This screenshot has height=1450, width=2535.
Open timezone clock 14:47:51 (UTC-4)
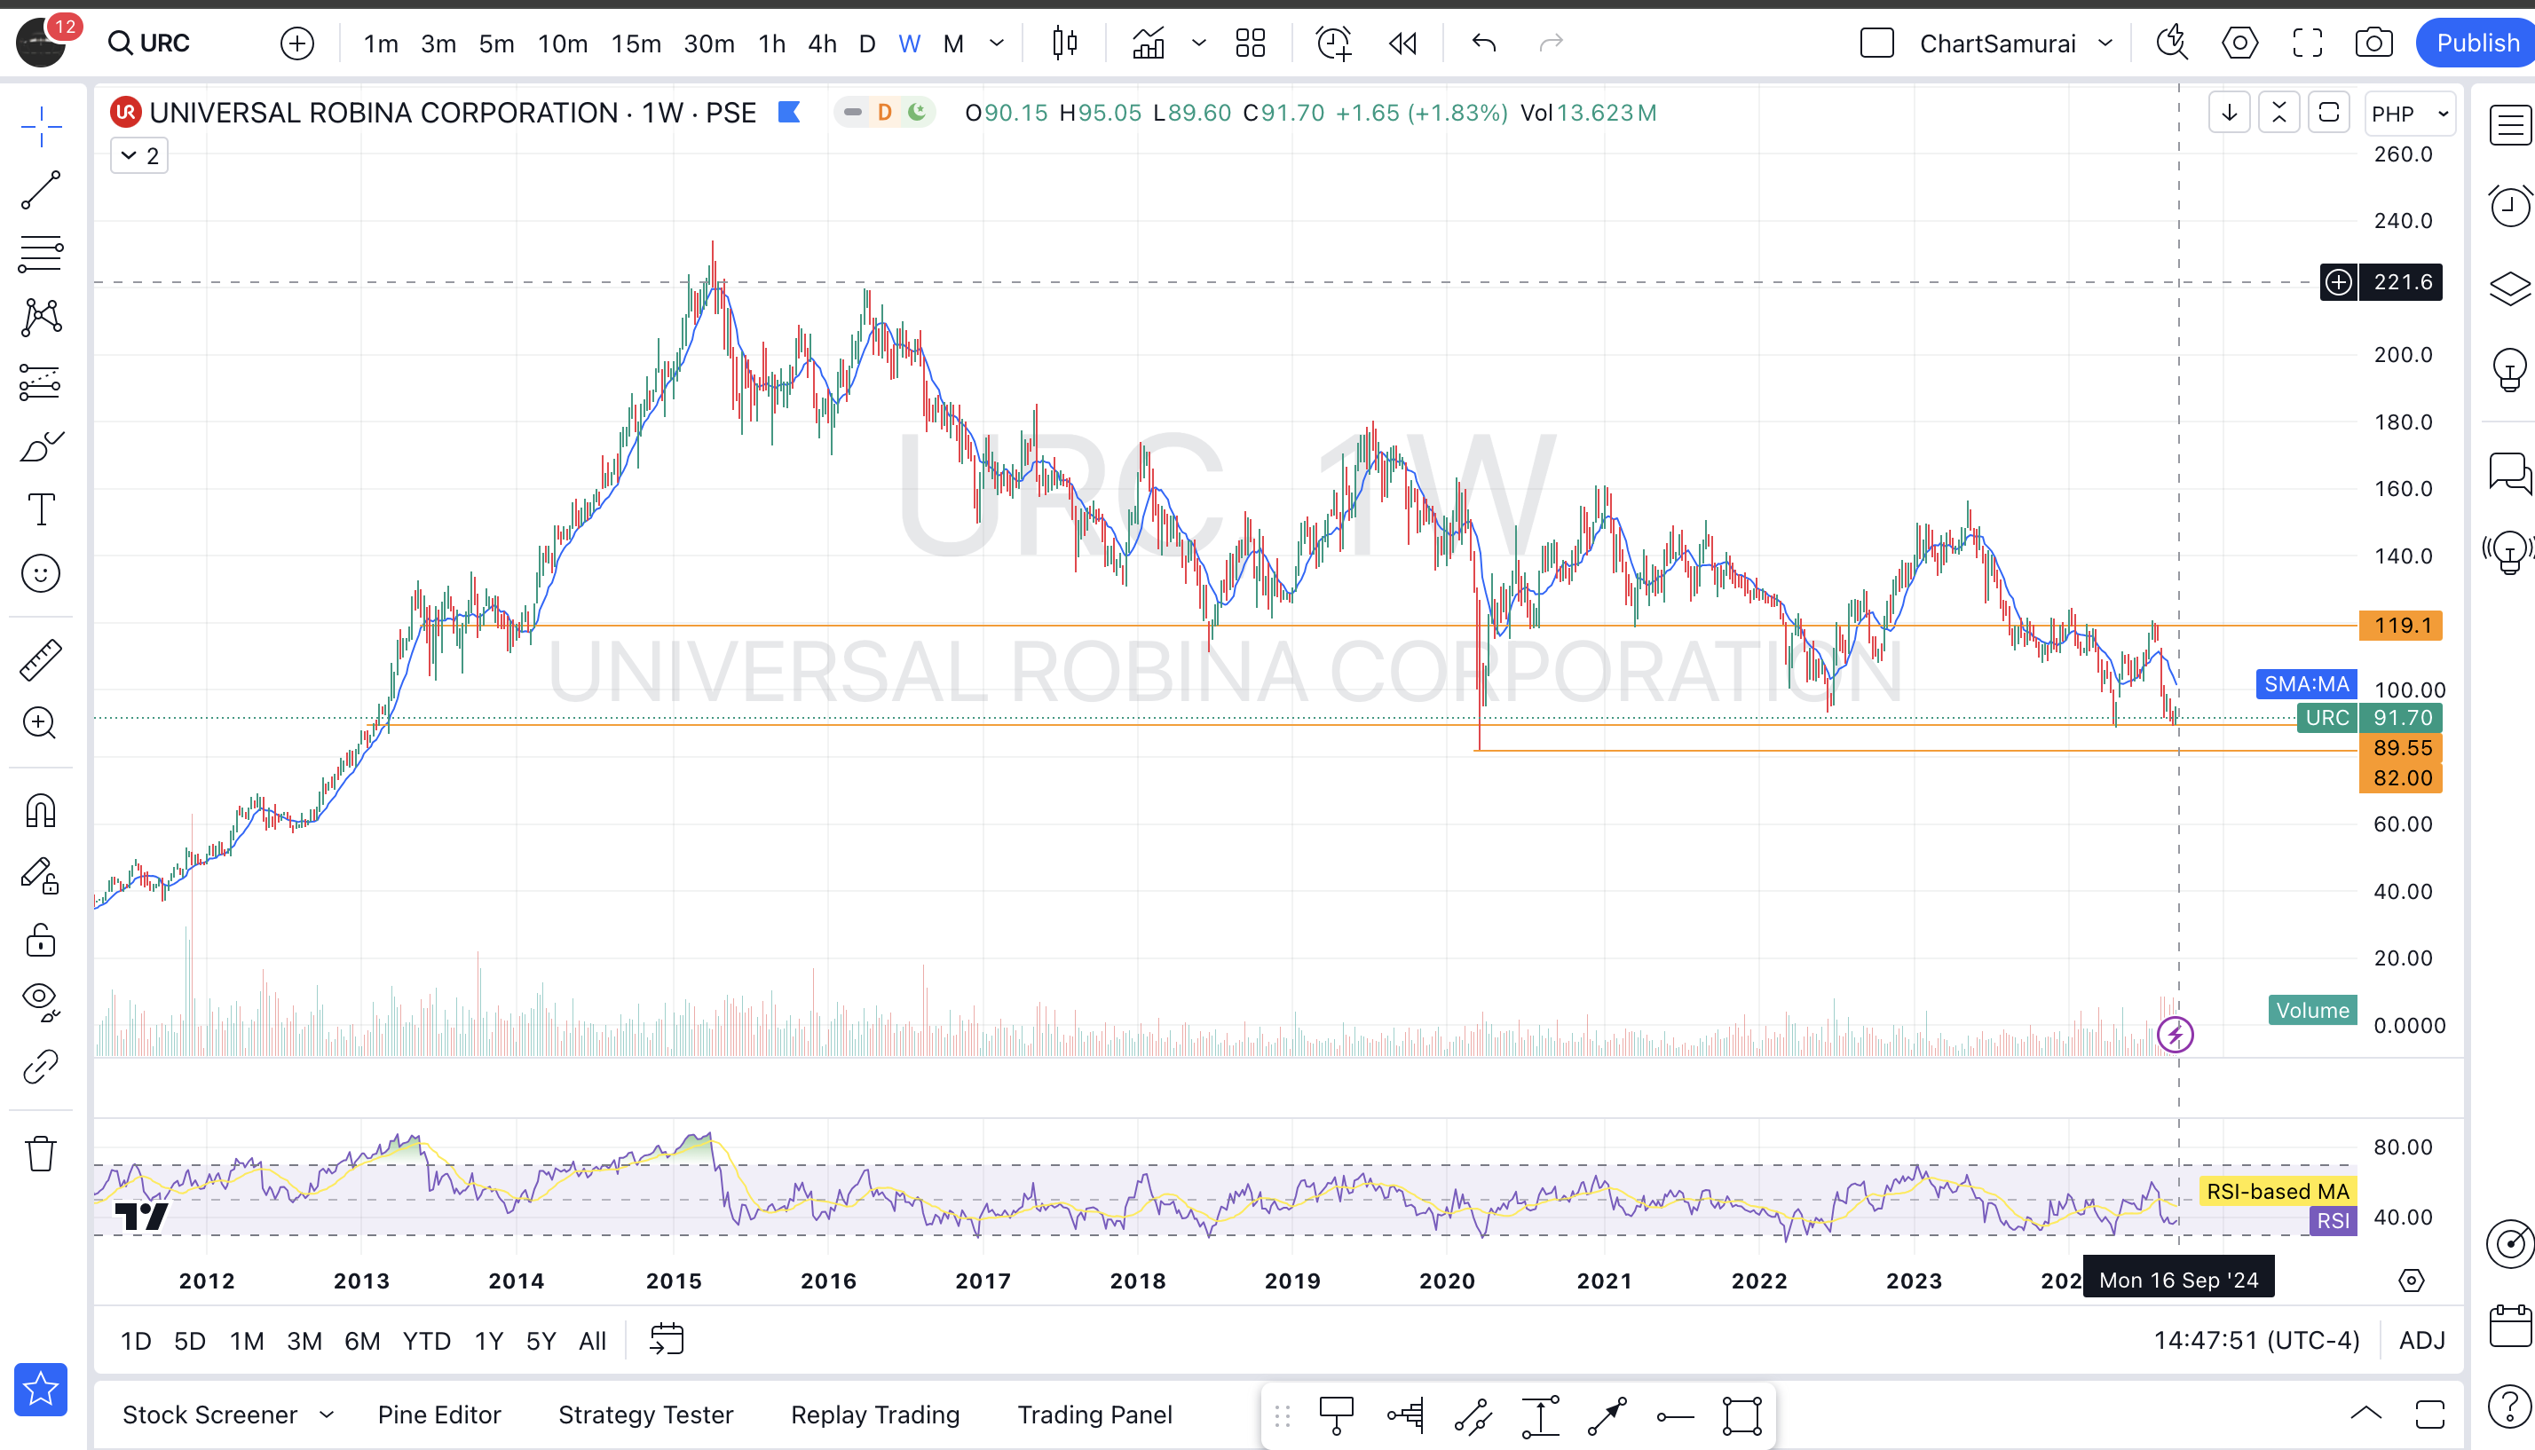pos(2256,1342)
